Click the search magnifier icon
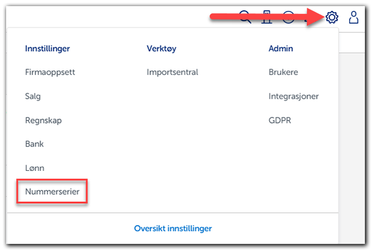This screenshot has width=371, height=250. click(x=245, y=18)
